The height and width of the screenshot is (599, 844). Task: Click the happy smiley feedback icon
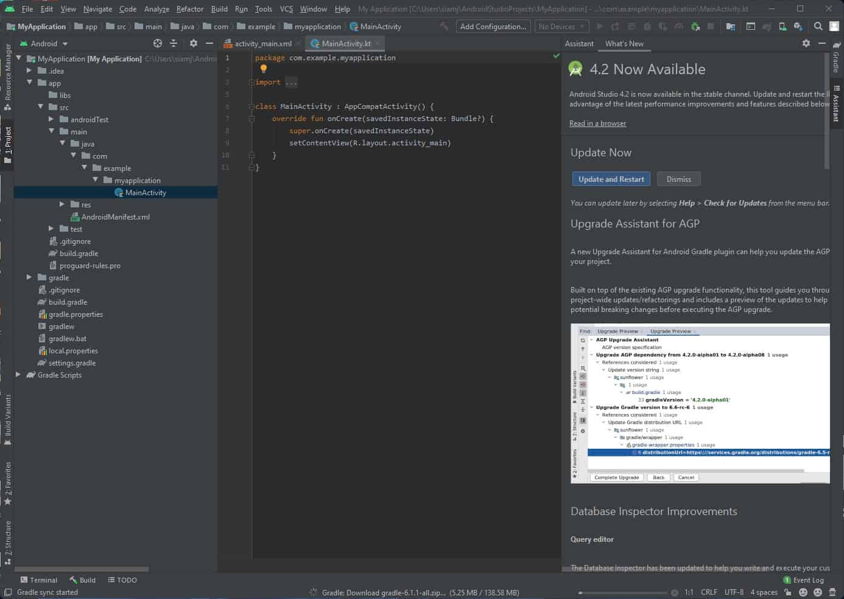(803, 592)
